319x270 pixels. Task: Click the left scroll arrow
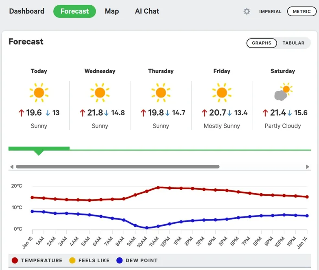(x=12, y=166)
